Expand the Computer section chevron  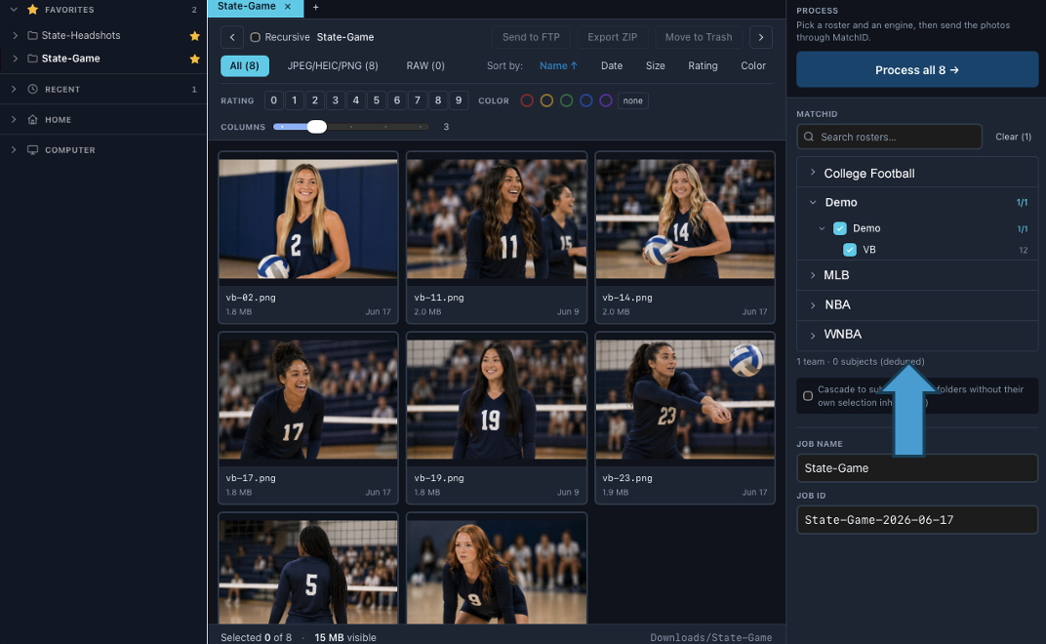point(14,150)
